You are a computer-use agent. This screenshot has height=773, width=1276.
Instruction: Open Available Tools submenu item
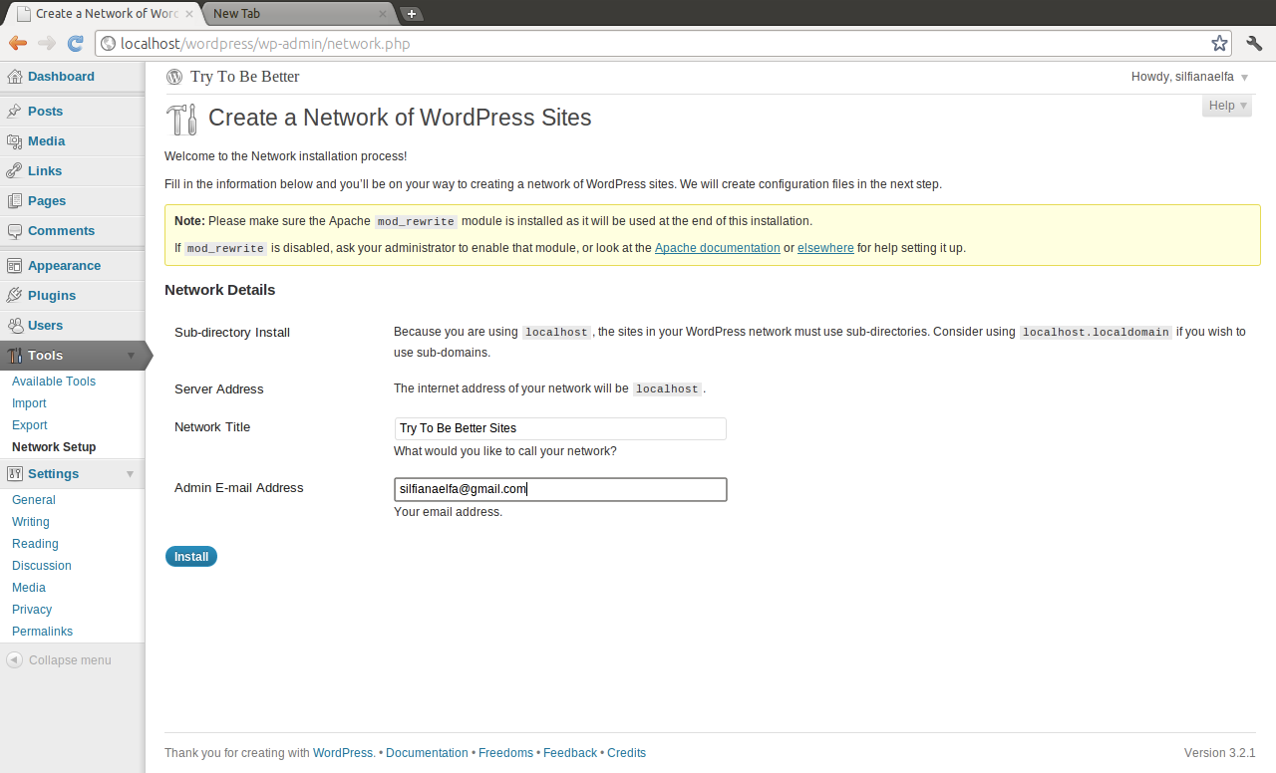[54, 382]
